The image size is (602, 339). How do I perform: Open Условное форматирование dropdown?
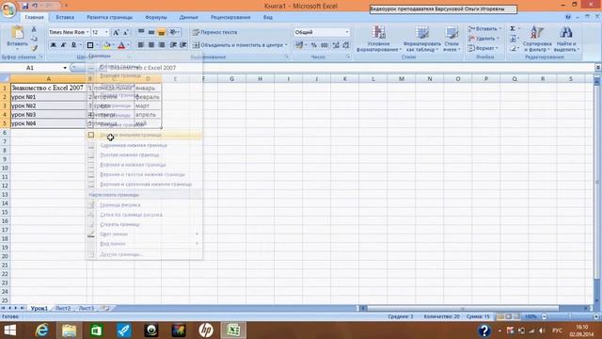(378, 39)
